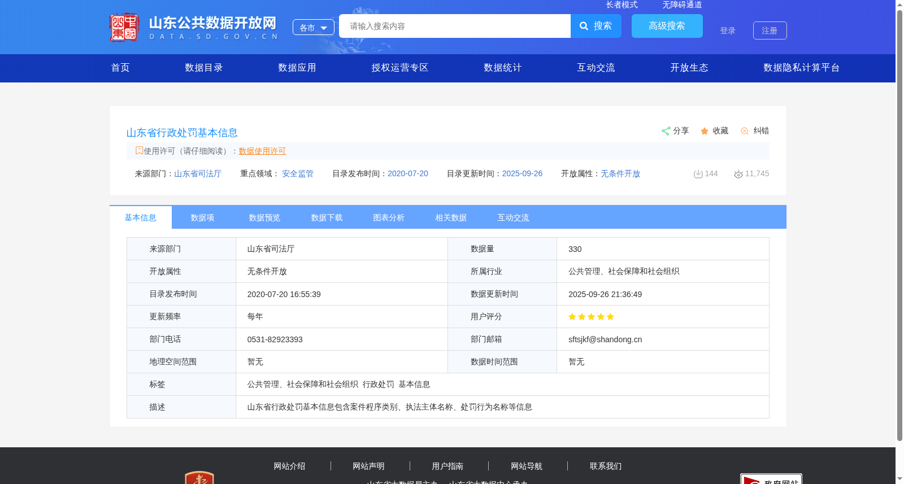Screen dimensions: 904x484
Task: Click the magnifier icon in the search button
Action: click(584, 26)
